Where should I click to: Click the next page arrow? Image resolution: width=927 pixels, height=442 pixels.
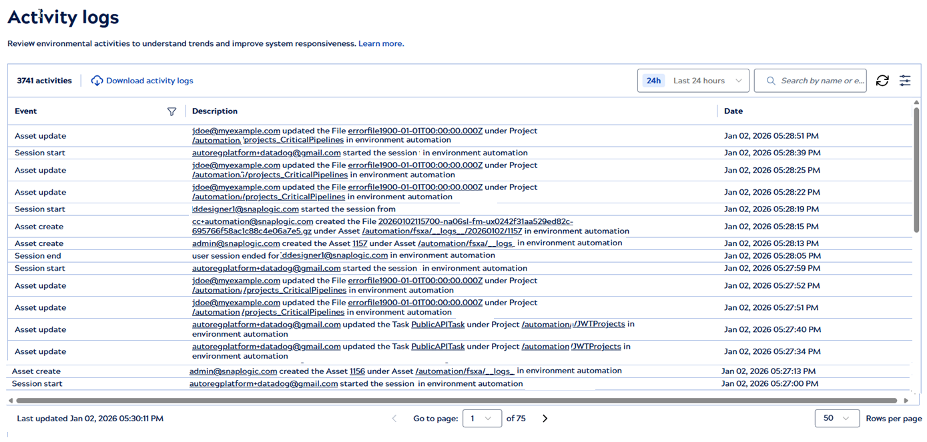click(545, 418)
